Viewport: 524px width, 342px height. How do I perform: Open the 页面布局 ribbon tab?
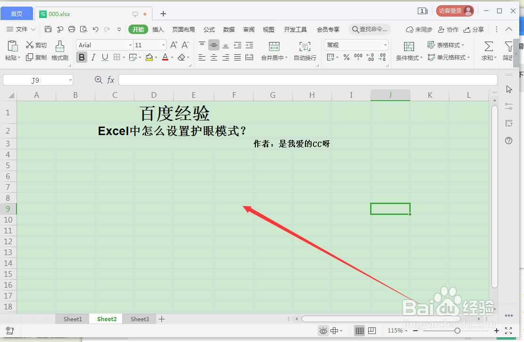183,29
